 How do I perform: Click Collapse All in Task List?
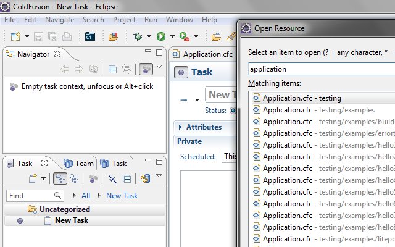tap(127, 178)
